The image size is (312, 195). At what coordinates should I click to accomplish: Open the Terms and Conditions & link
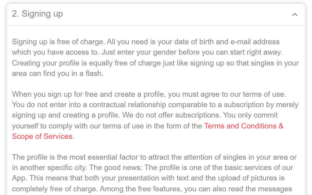244,126
